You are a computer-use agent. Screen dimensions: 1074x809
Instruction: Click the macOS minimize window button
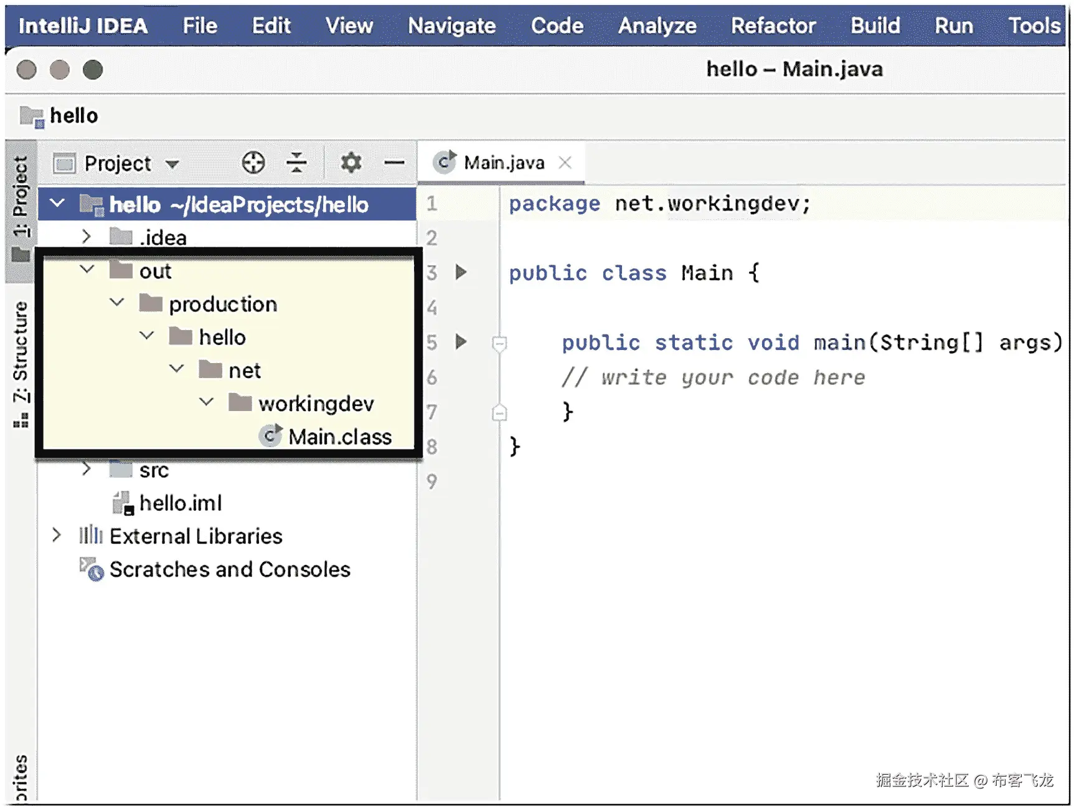[x=60, y=69]
